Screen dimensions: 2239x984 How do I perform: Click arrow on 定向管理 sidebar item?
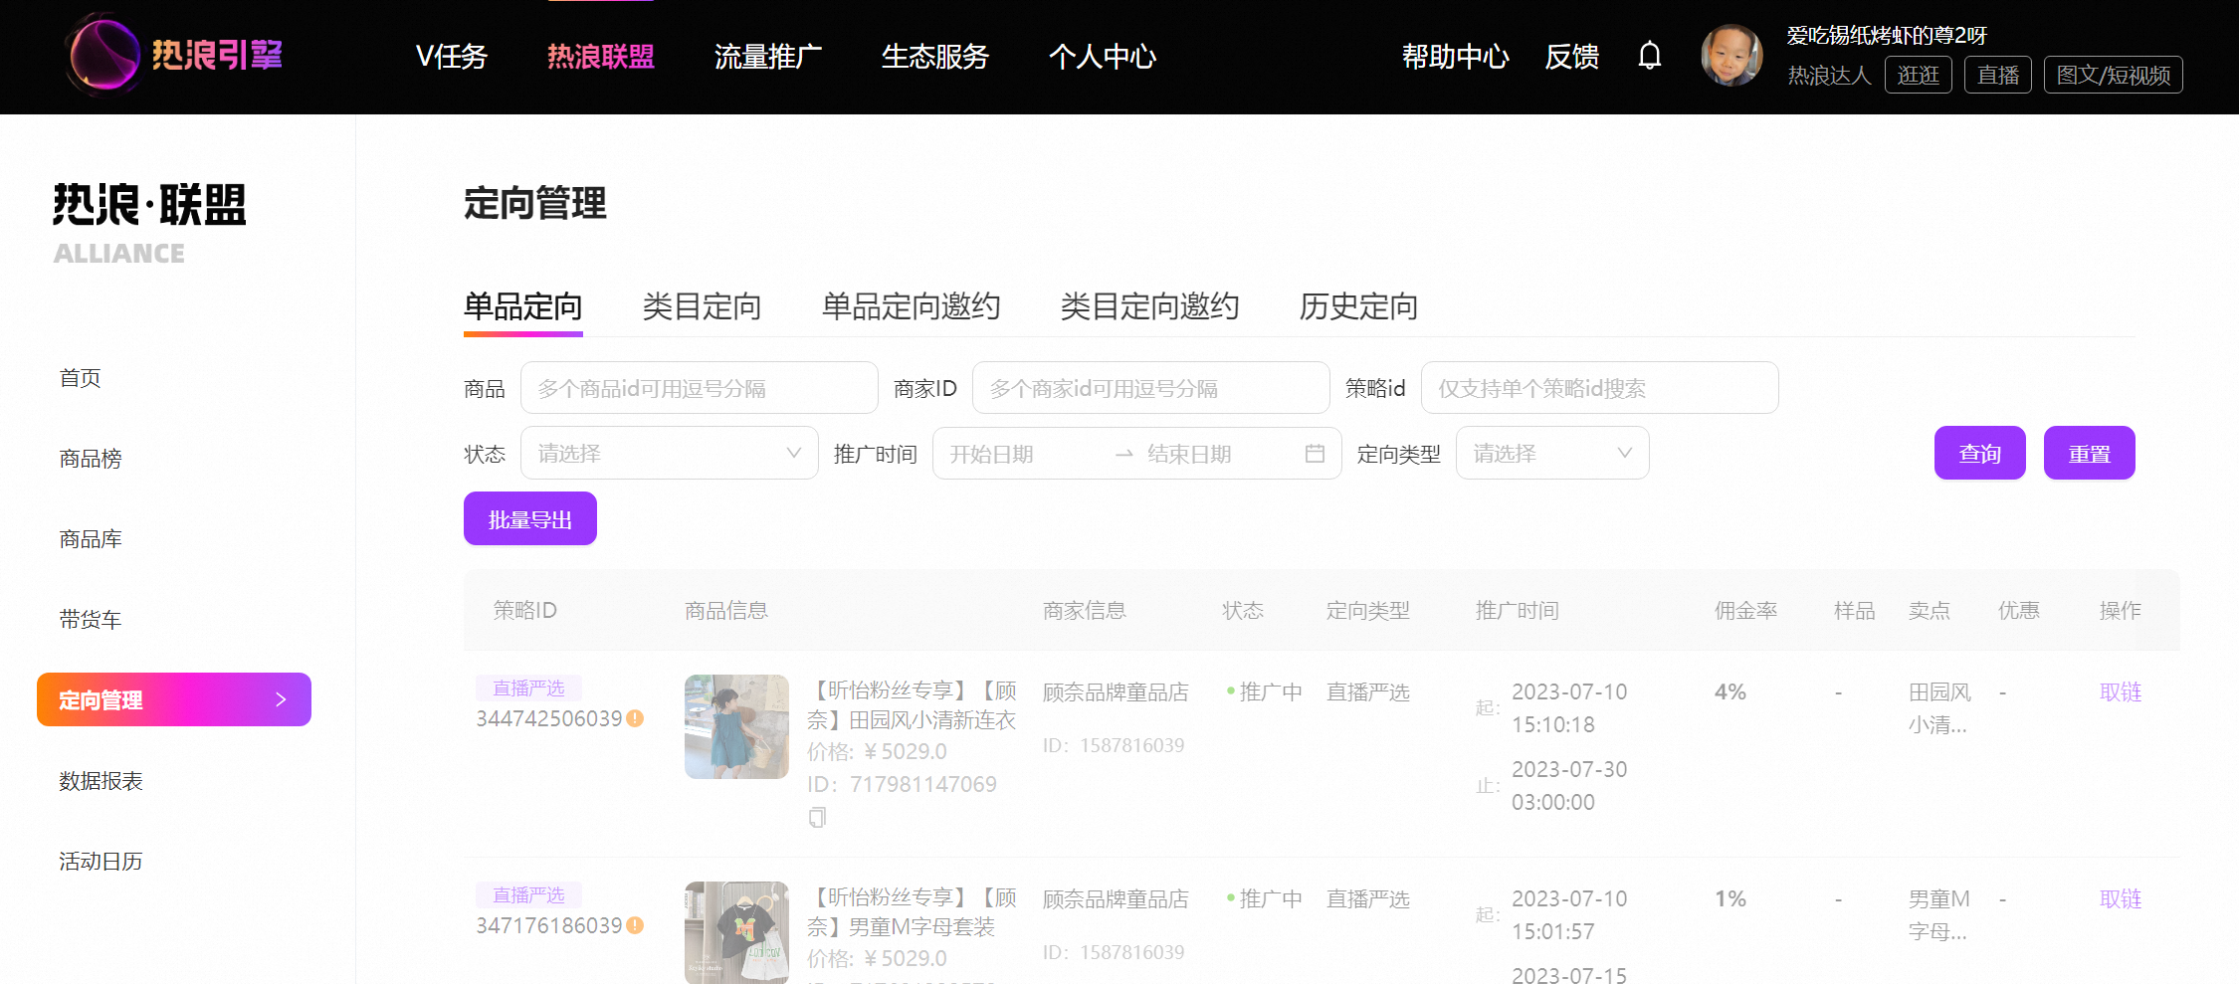coord(281,699)
